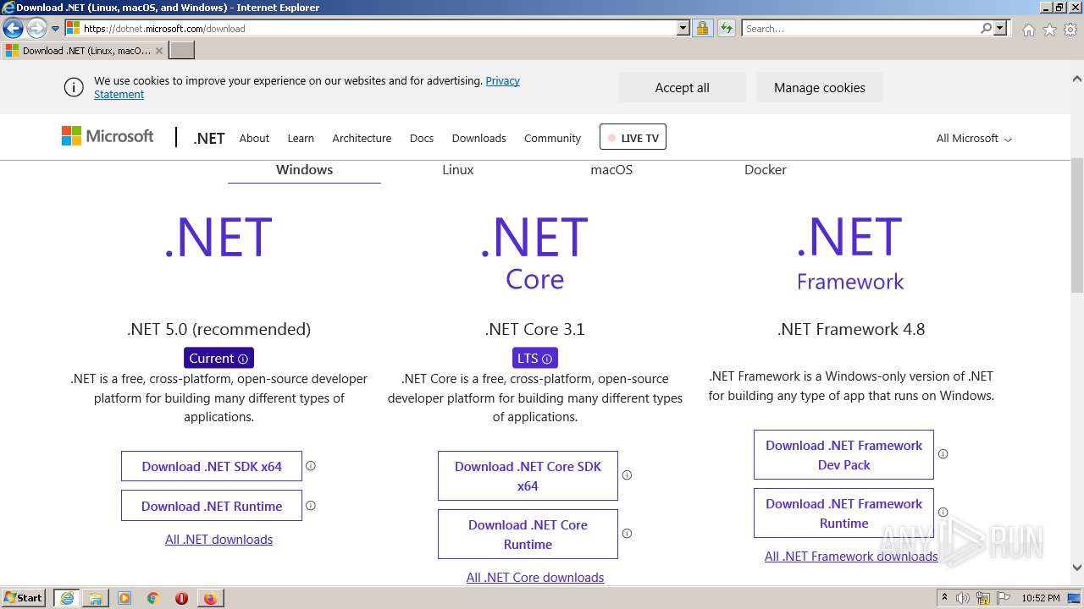Open the All .NET downloads link

tap(218, 539)
